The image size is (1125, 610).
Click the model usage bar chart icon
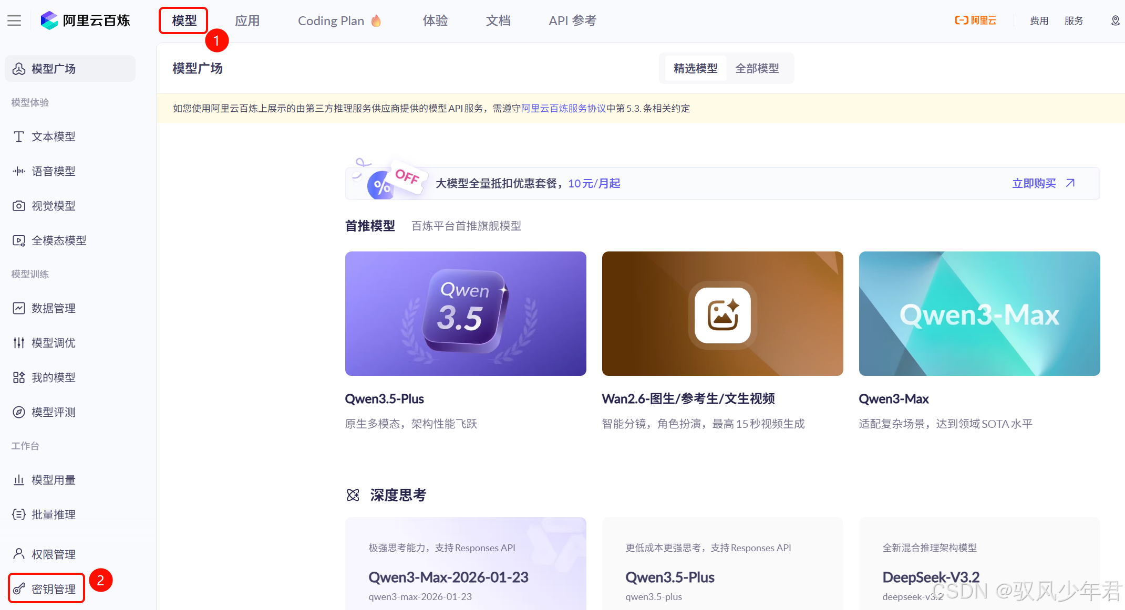pos(19,480)
